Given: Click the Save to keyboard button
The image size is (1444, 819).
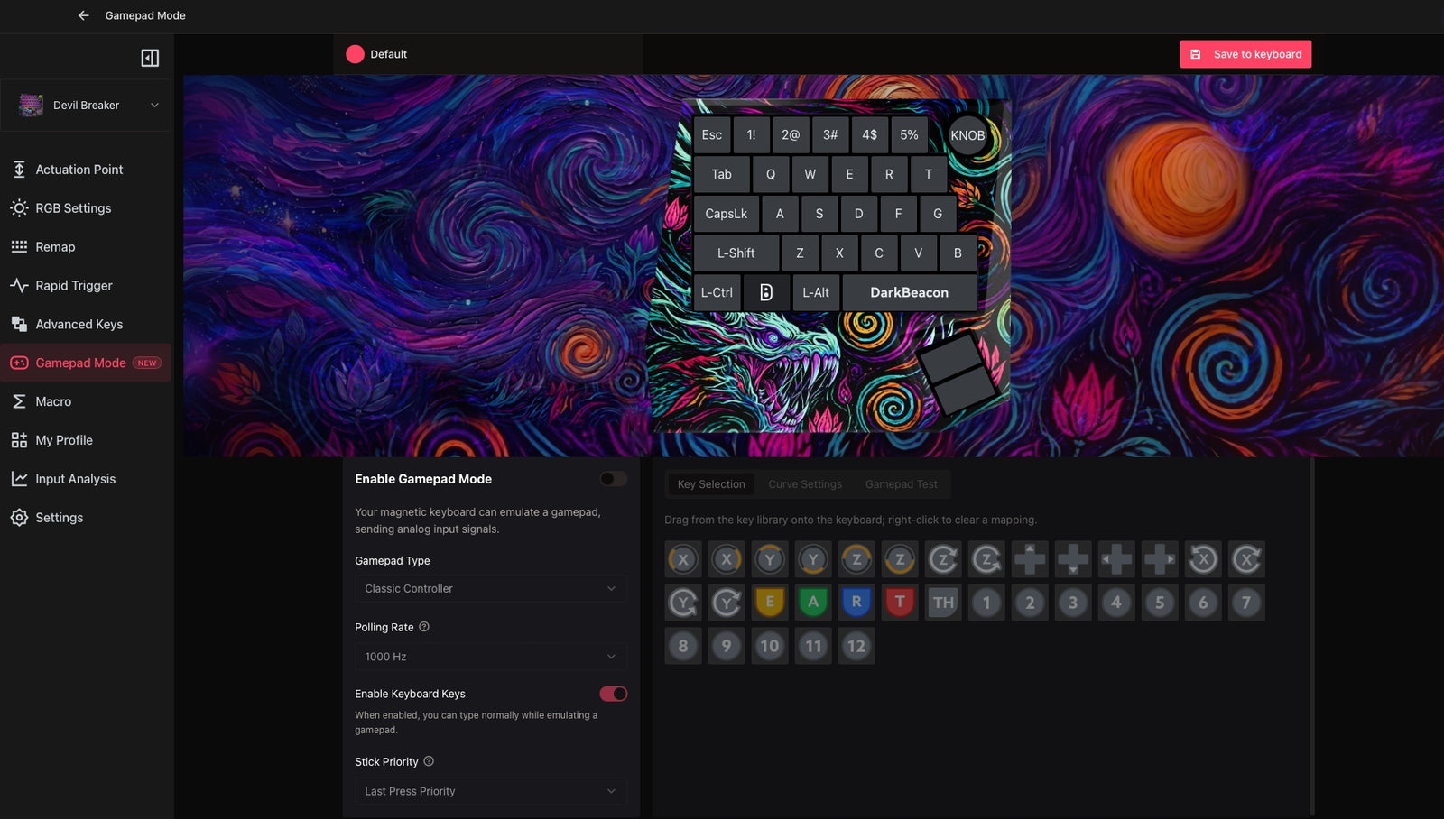Looking at the screenshot, I should tap(1245, 54).
